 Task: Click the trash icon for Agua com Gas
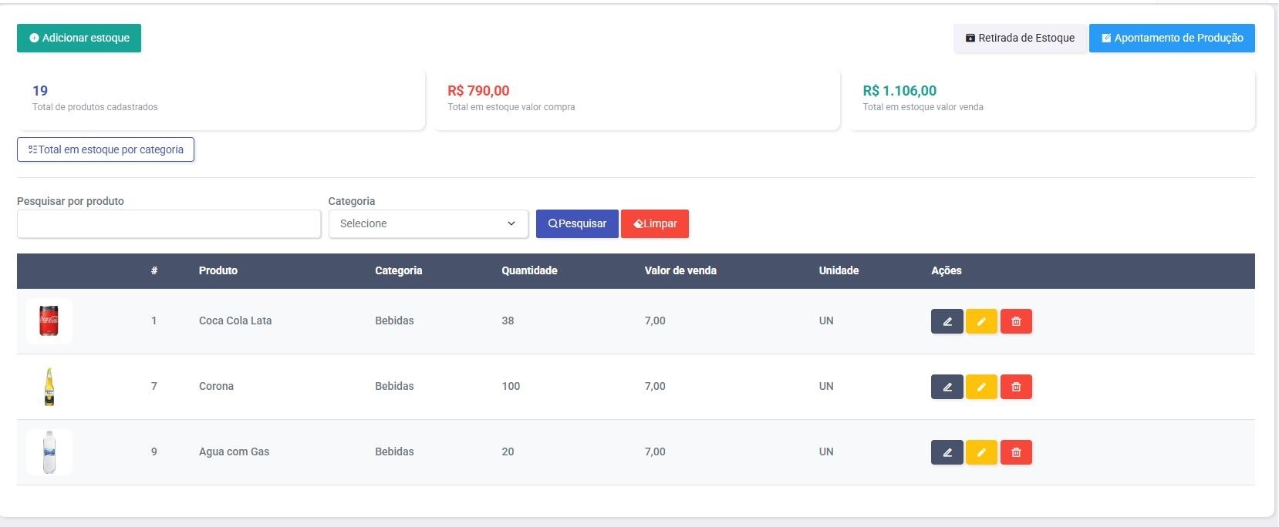[1016, 452]
